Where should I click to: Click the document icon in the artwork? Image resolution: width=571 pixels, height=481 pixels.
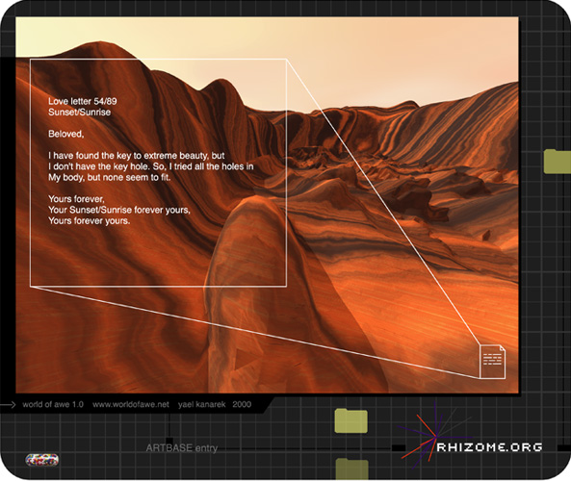(x=492, y=362)
